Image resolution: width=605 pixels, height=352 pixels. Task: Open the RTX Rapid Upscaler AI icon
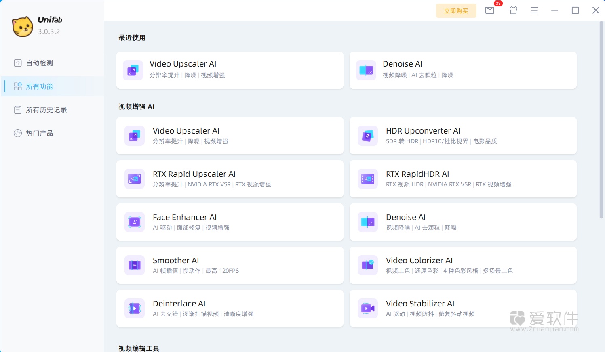[x=134, y=179]
